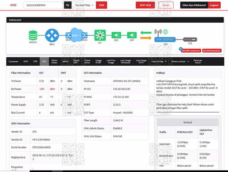
Task: Click the left BRAS switch icon beside cloud
Action: pos(68,35)
